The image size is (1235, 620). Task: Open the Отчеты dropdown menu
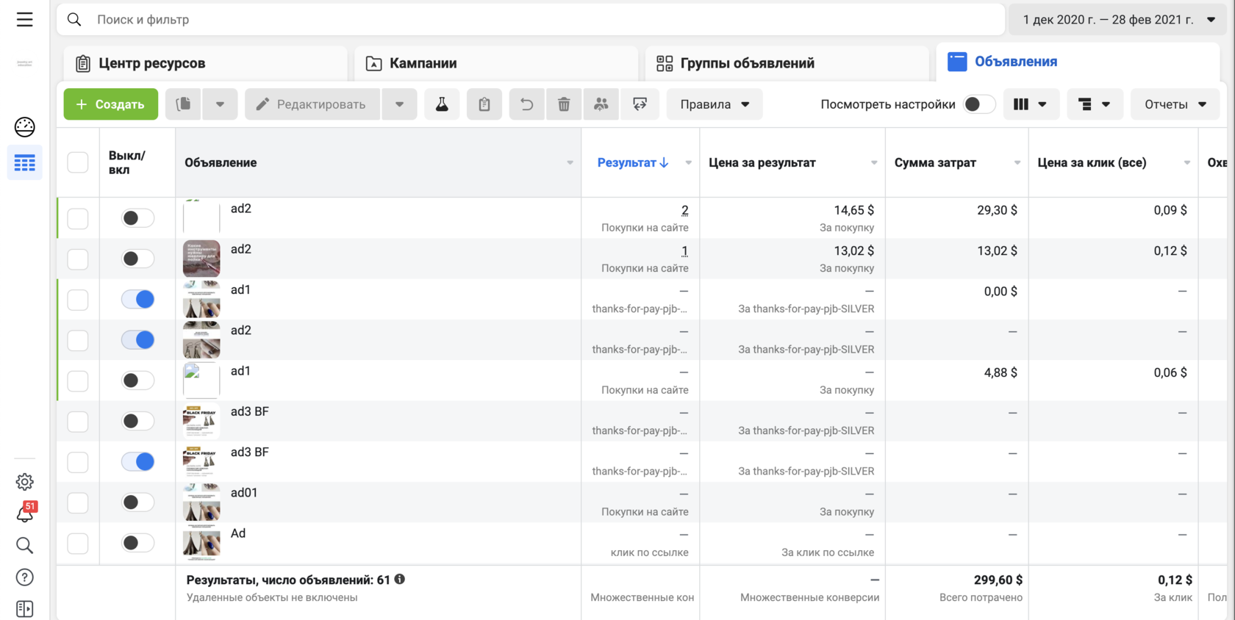(1175, 104)
